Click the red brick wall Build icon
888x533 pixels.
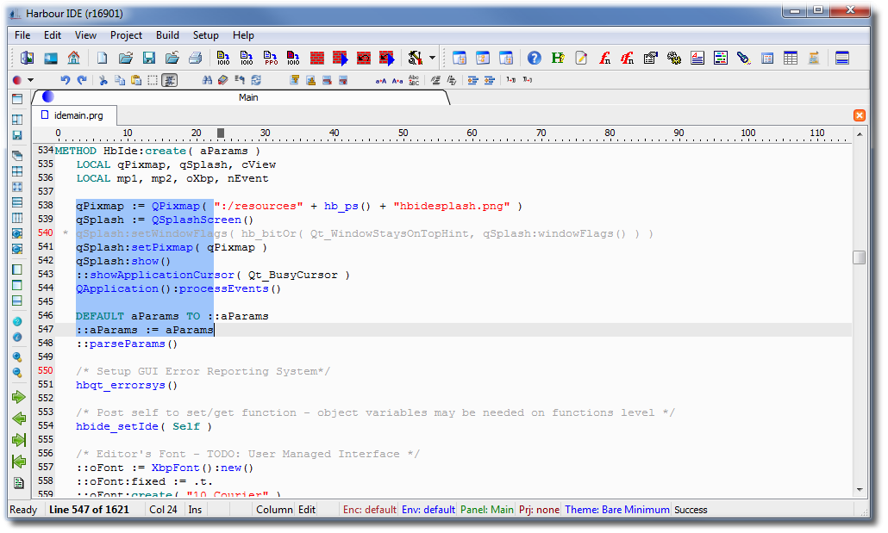(x=317, y=58)
